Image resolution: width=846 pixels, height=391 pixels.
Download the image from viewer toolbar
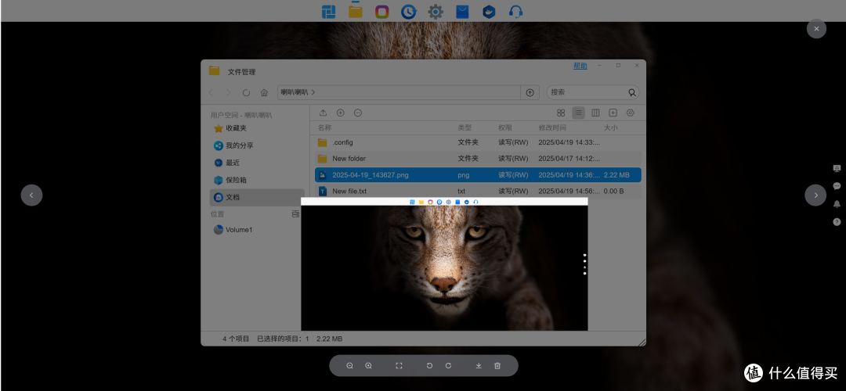click(x=478, y=366)
